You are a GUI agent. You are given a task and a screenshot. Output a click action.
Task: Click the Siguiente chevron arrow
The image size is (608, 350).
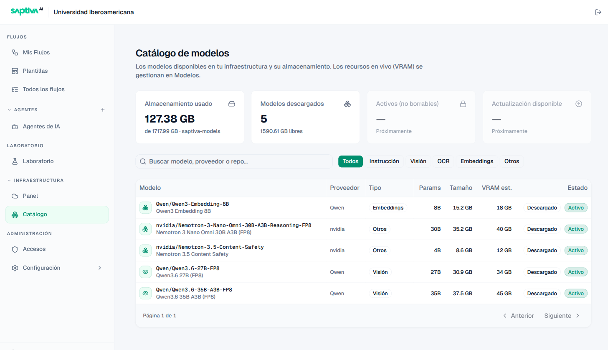(578, 316)
